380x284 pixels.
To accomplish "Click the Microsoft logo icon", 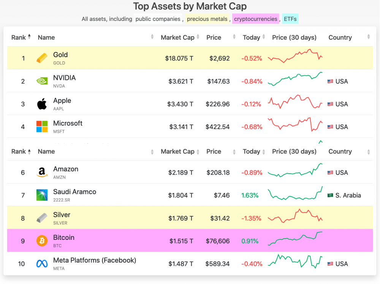I will [42, 127].
